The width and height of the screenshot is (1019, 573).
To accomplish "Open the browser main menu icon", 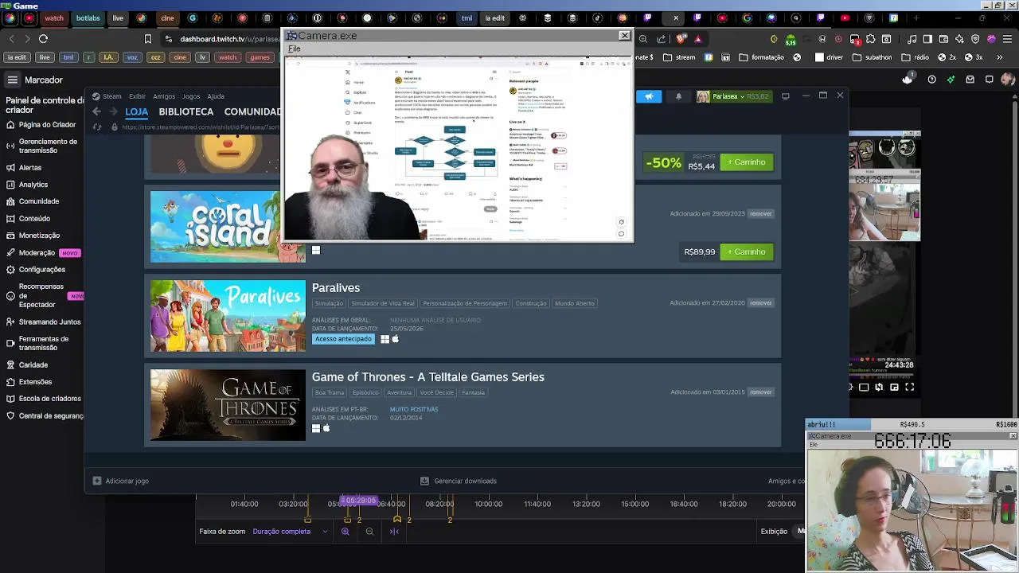I will [x=1009, y=38].
